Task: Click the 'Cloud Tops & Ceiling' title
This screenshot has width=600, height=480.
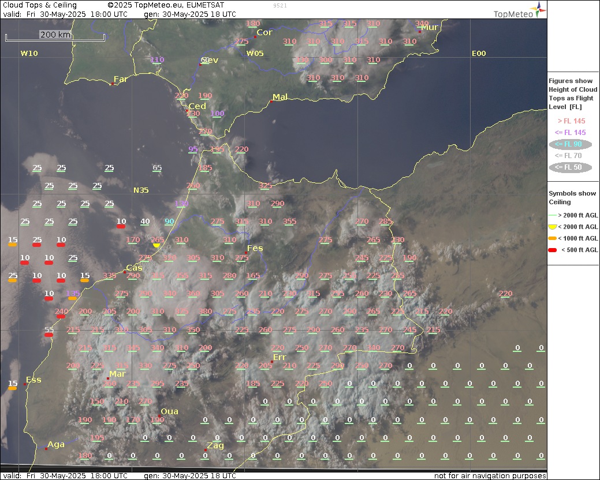Action: coord(40,5)
